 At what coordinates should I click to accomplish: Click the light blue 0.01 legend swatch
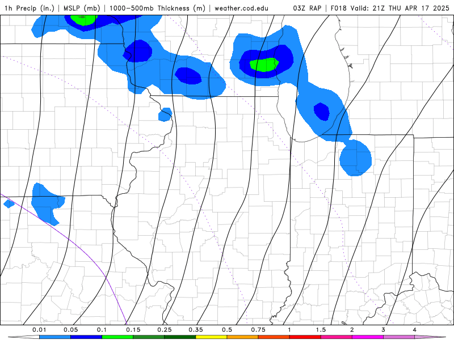[x=55, y=337]
